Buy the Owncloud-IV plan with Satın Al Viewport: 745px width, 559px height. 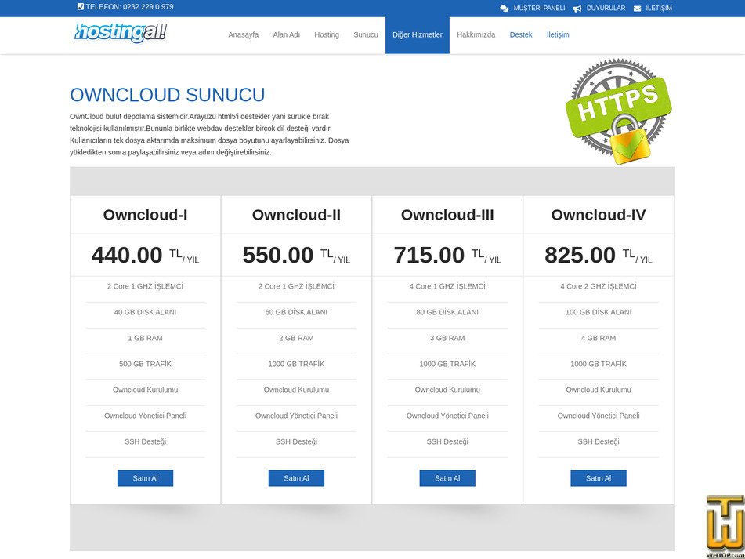[x=599, y=478]
